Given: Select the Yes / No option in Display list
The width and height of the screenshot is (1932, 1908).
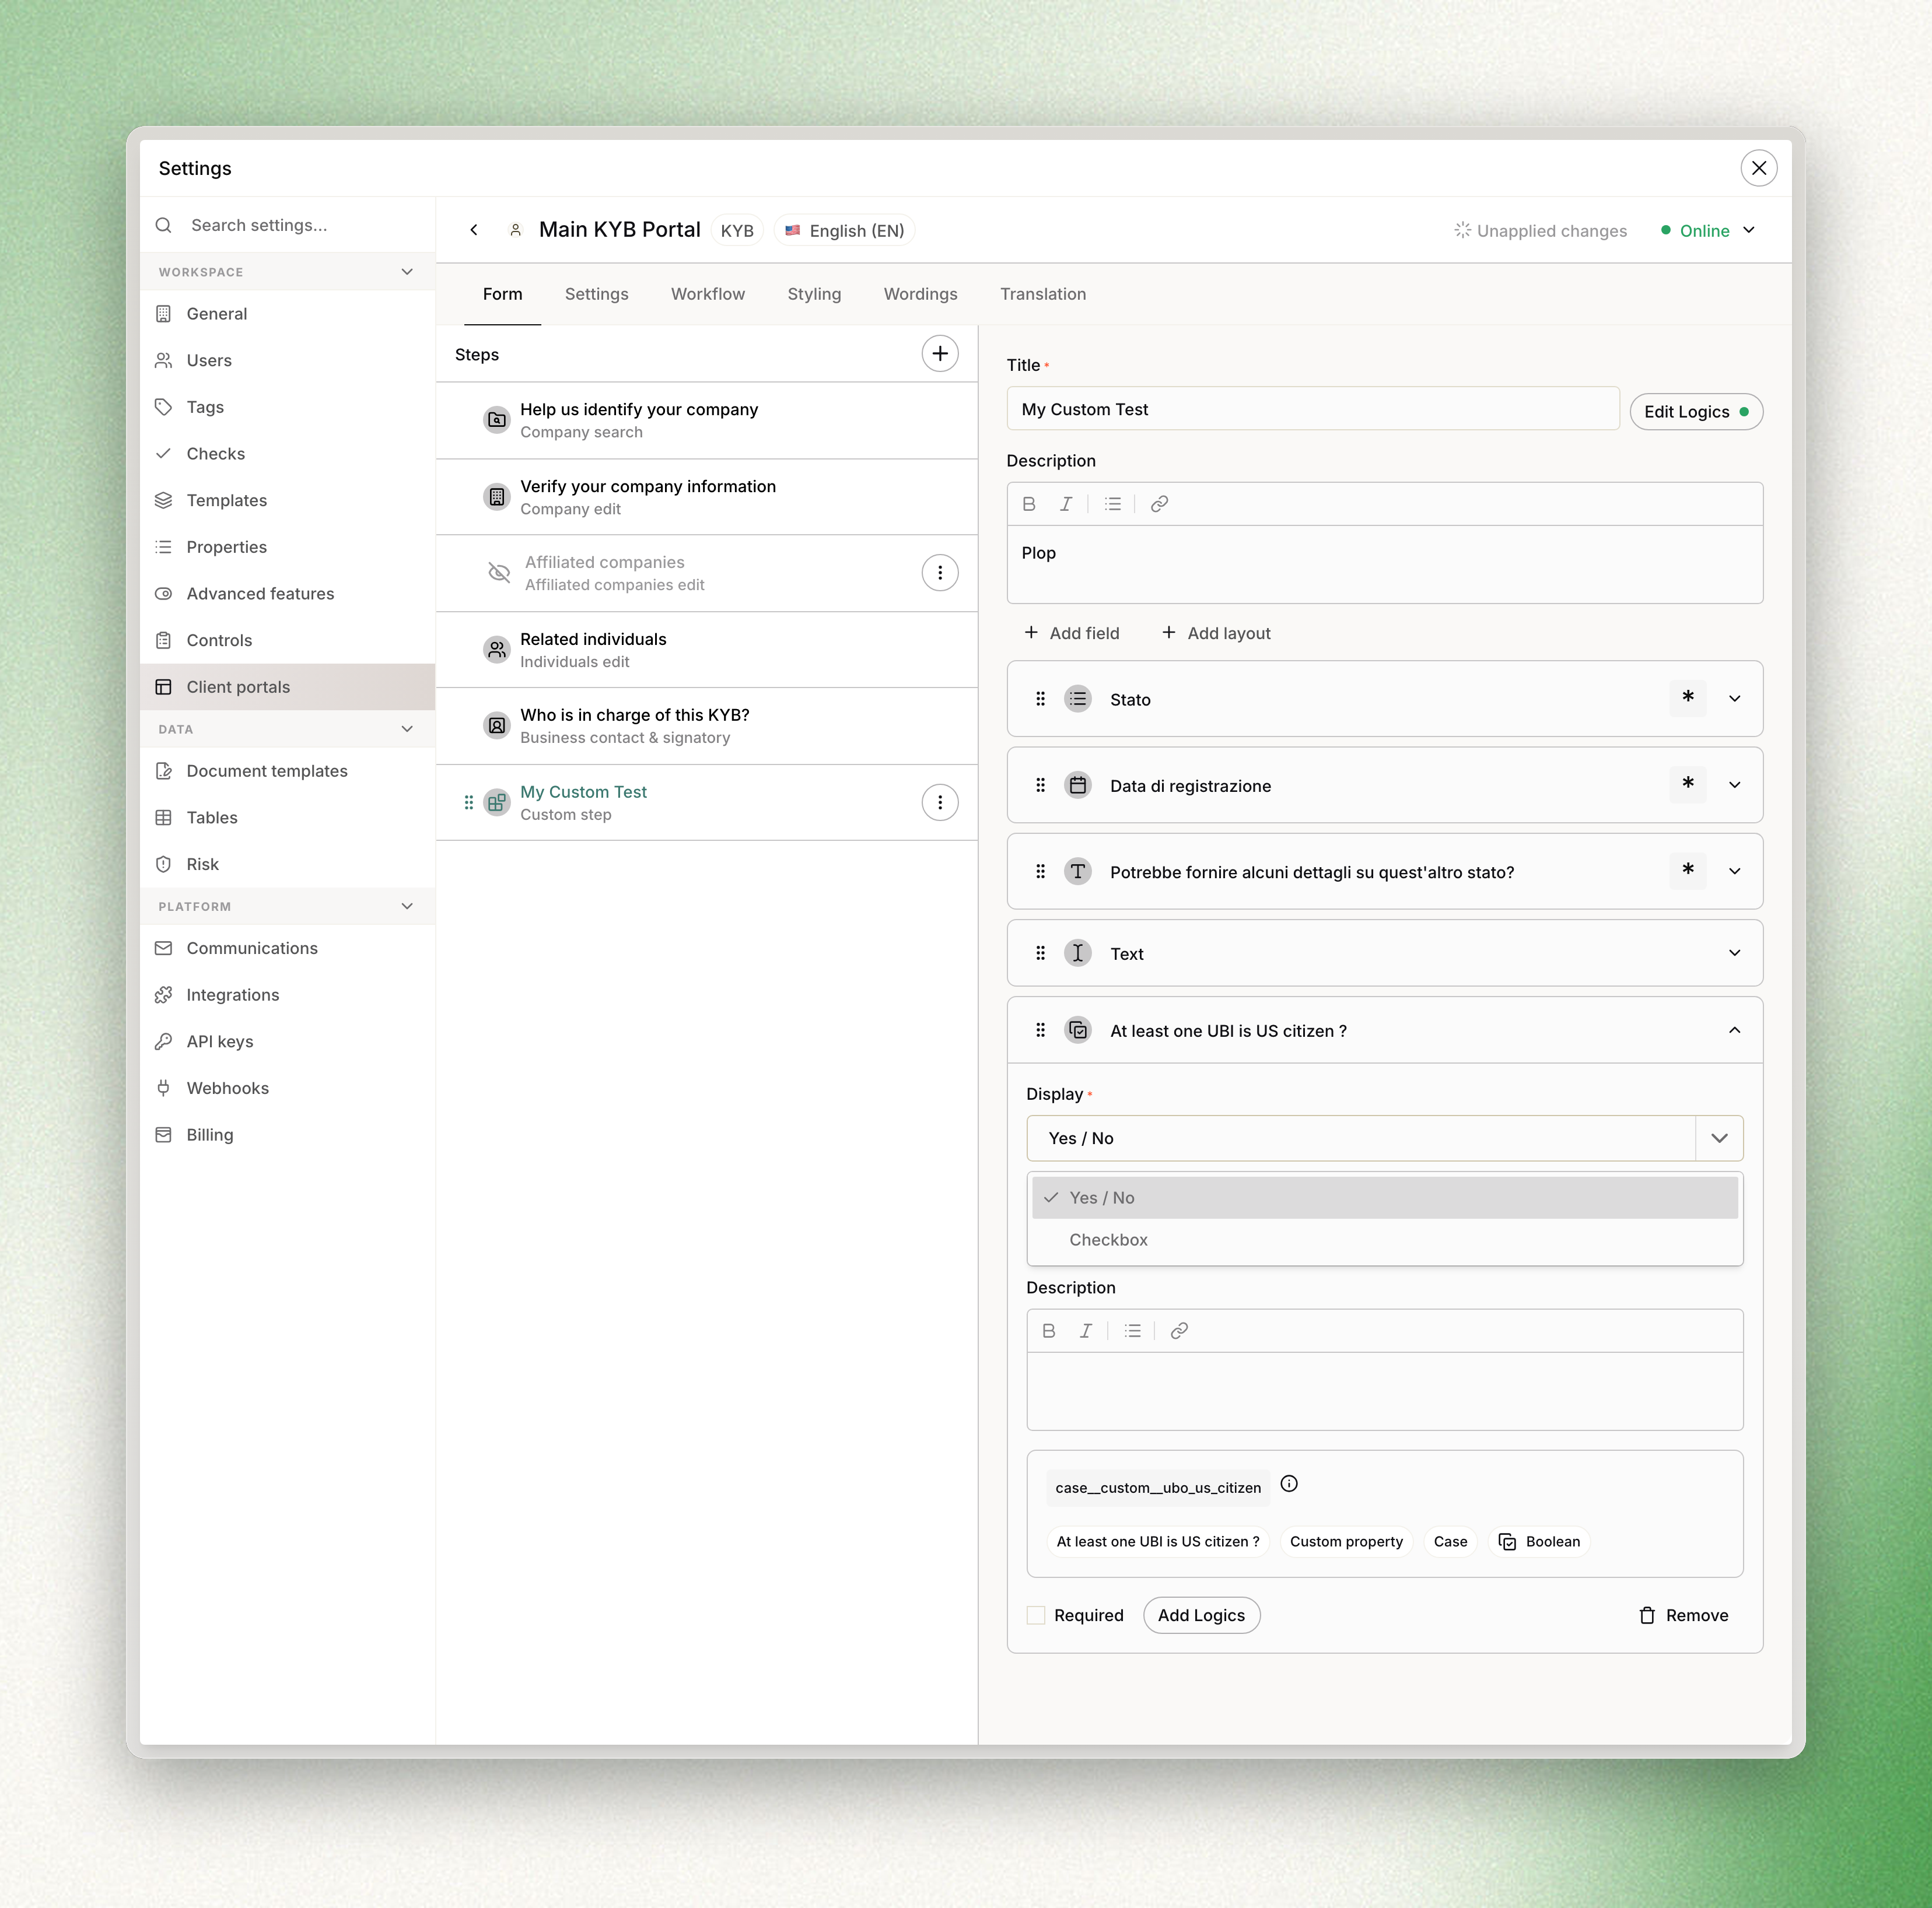Looking at the screenshot, I should click(1385, 1197).
